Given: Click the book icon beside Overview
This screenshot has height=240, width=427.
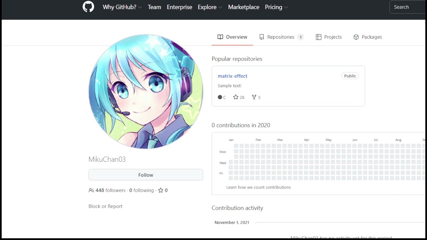Looking at the screenshot, I should click(220, 37).
